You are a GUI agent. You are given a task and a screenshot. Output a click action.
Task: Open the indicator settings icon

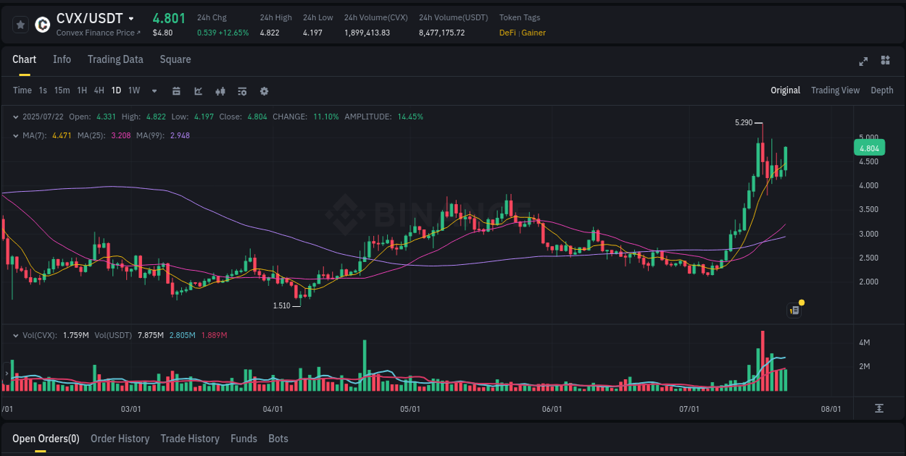tap(242, 91)
